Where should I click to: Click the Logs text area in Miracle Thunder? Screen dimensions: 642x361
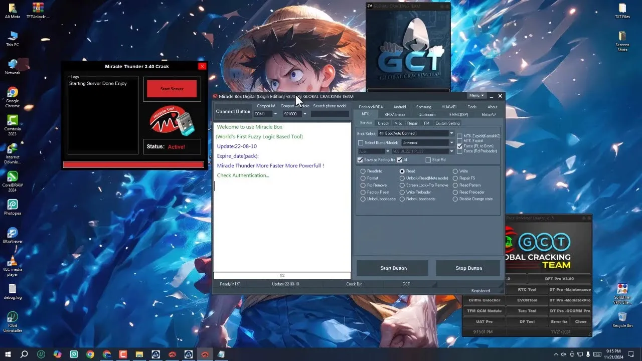pyautogui.click(x=103, y=115)
